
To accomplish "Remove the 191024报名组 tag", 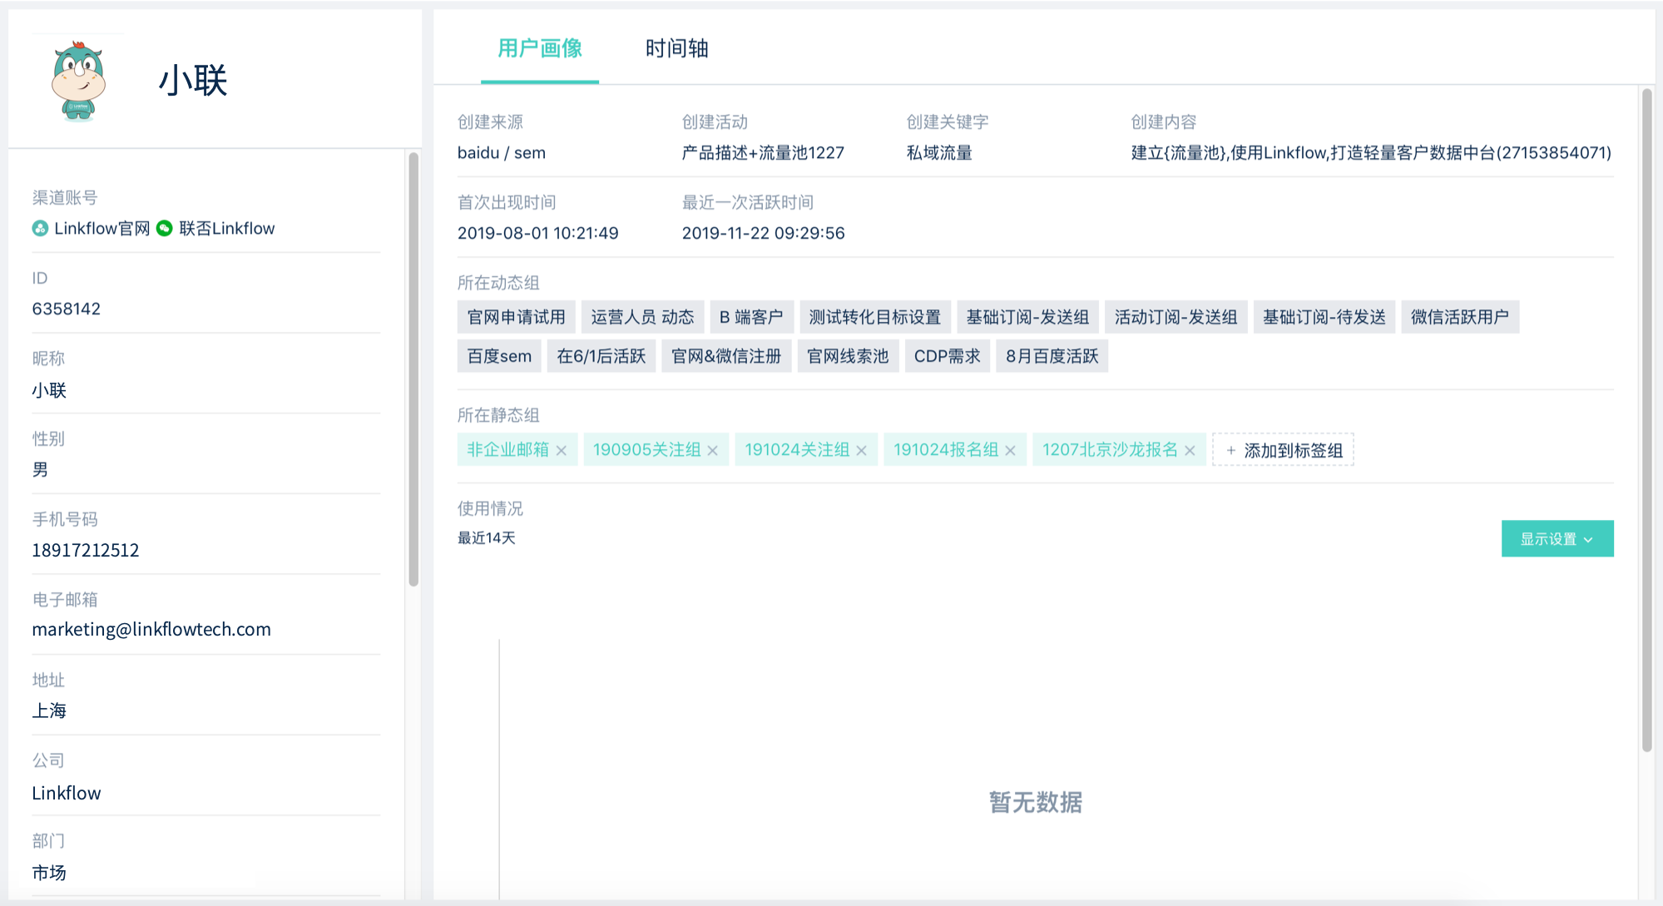I will point(1011,450).
